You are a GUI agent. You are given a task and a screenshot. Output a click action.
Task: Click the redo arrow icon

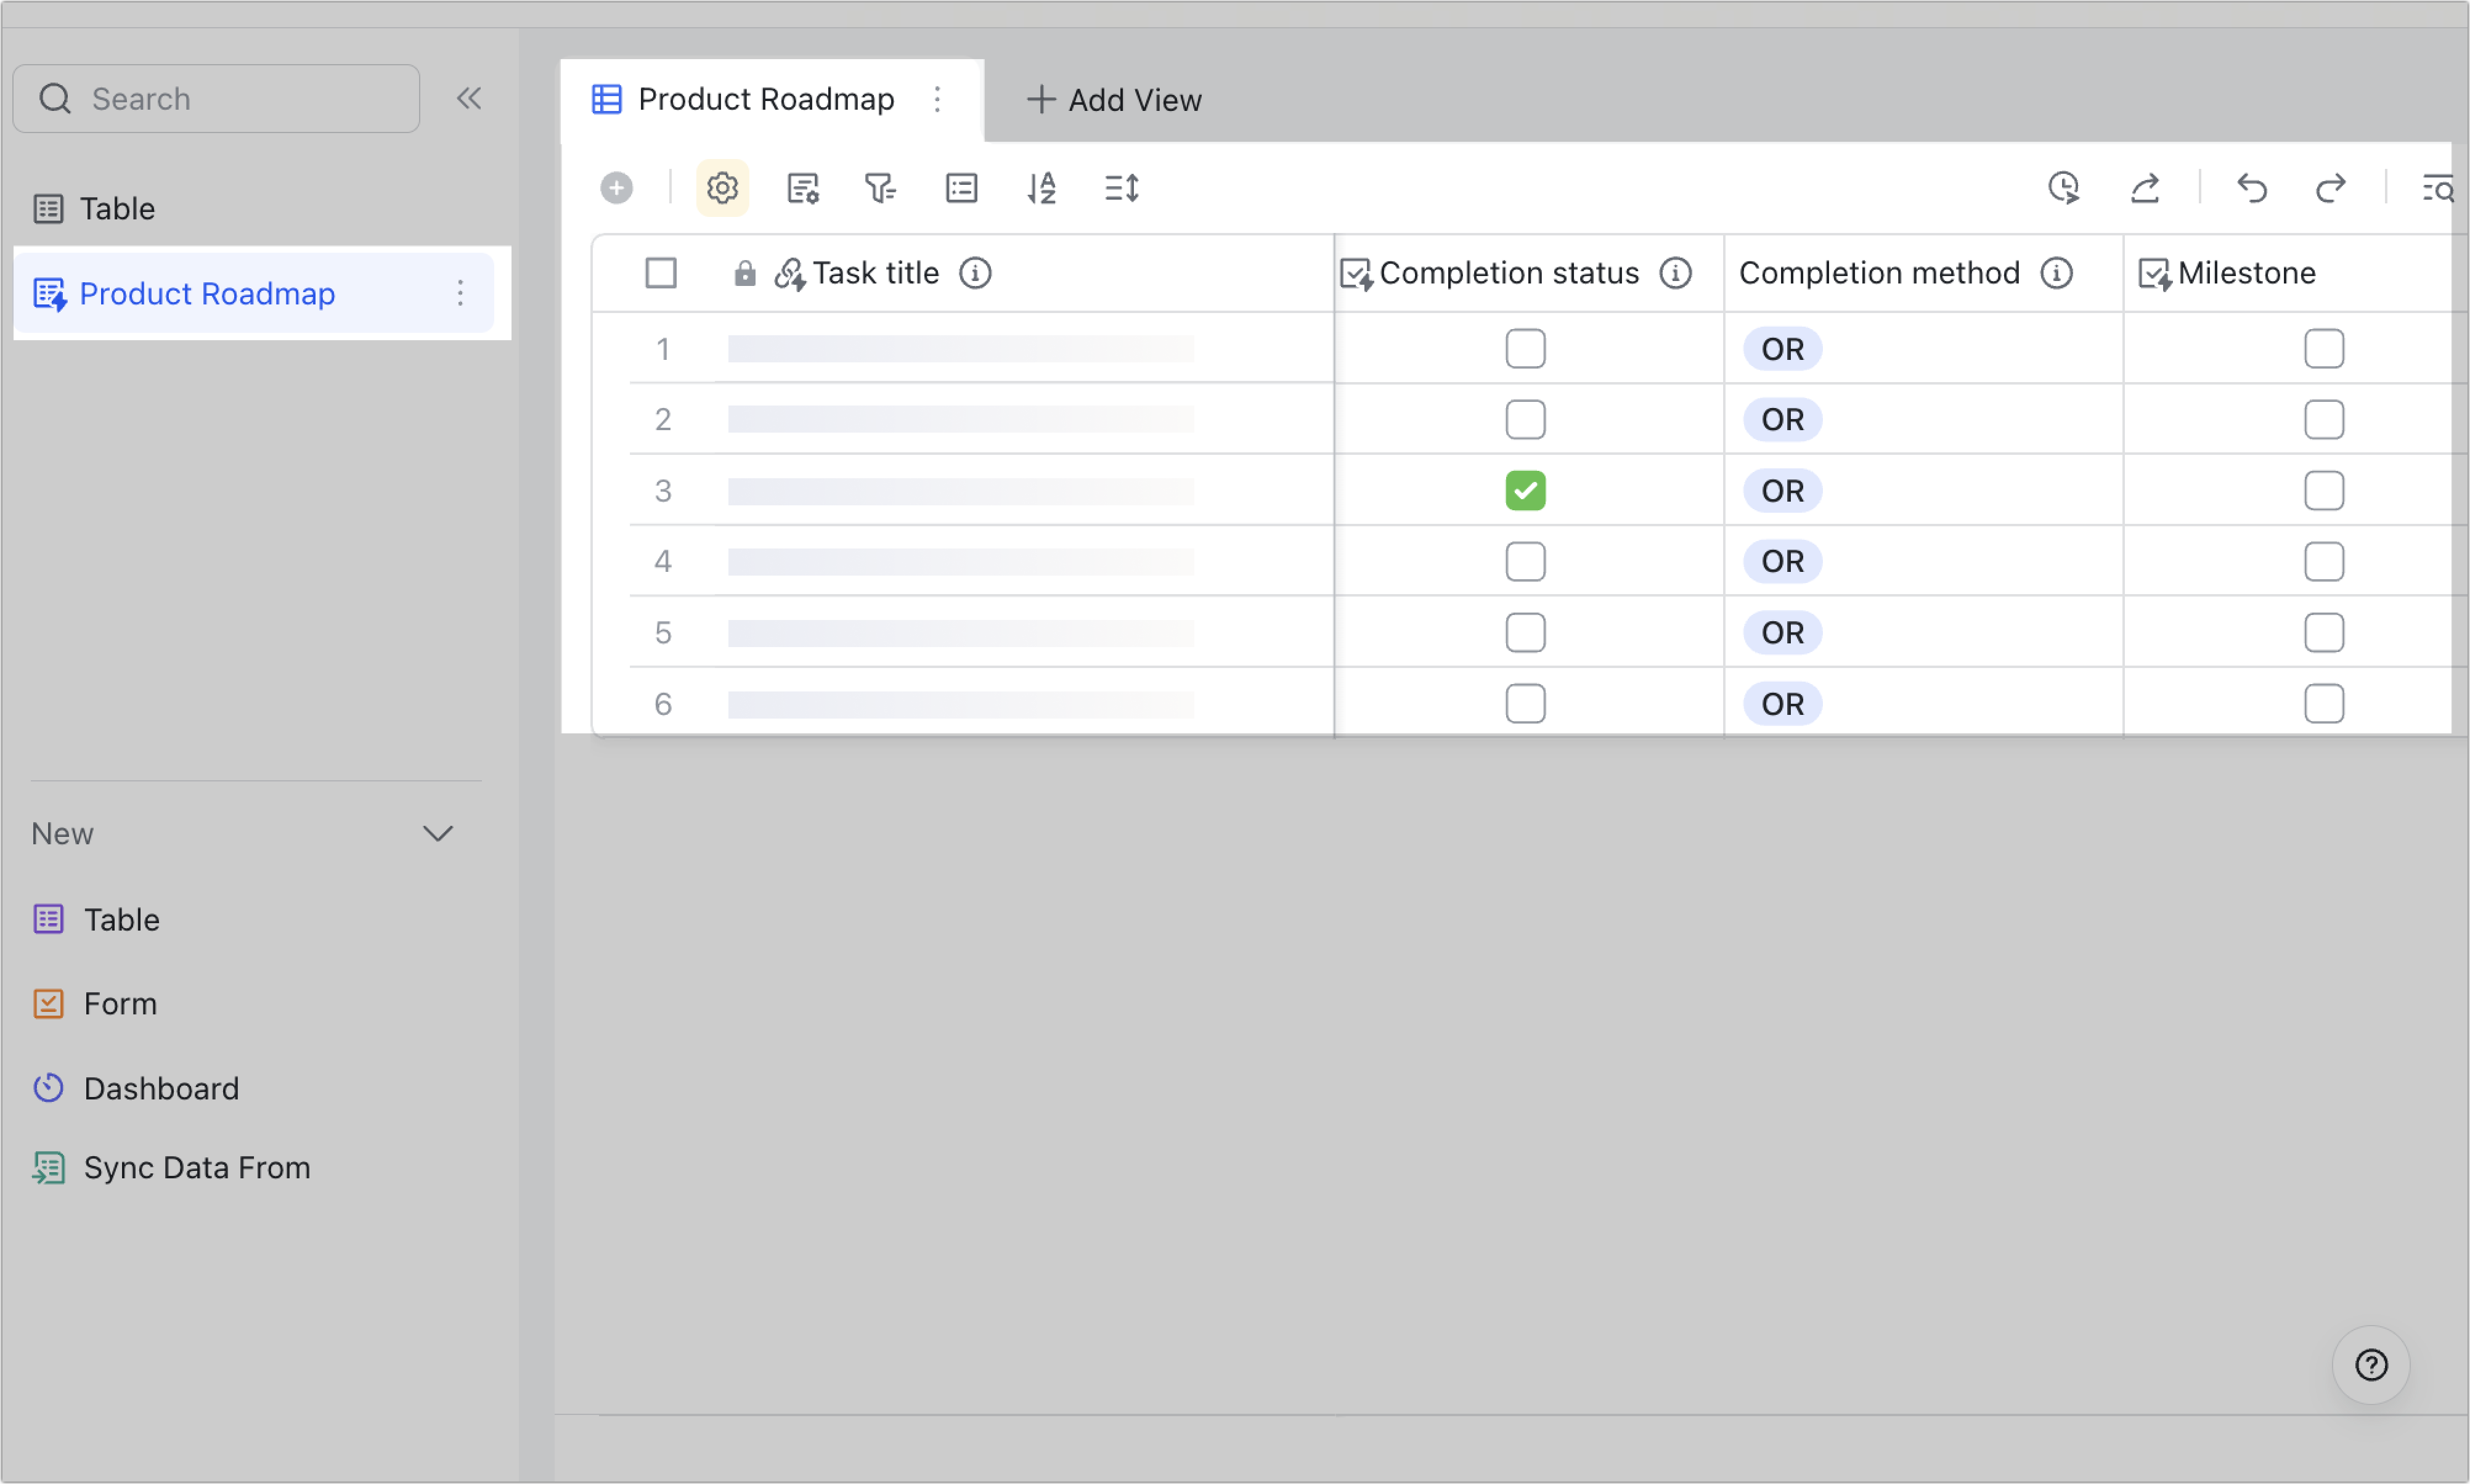tap(2331, 188)
